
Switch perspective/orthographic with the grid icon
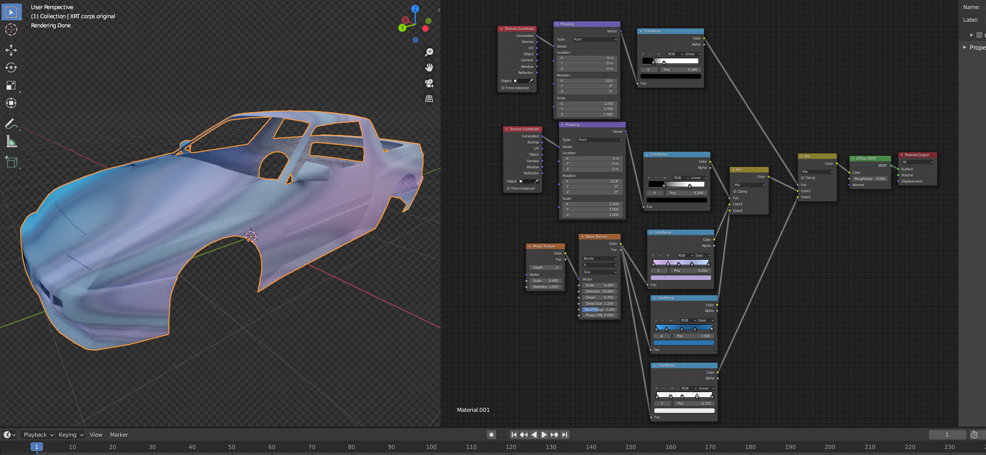click(x=429, y=99)
